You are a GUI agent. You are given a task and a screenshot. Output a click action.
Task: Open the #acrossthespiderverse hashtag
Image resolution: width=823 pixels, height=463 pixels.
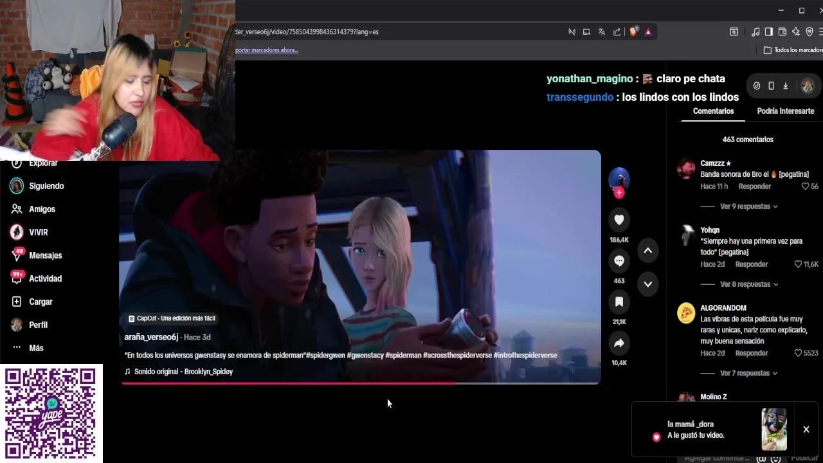(x=457, y=355)
